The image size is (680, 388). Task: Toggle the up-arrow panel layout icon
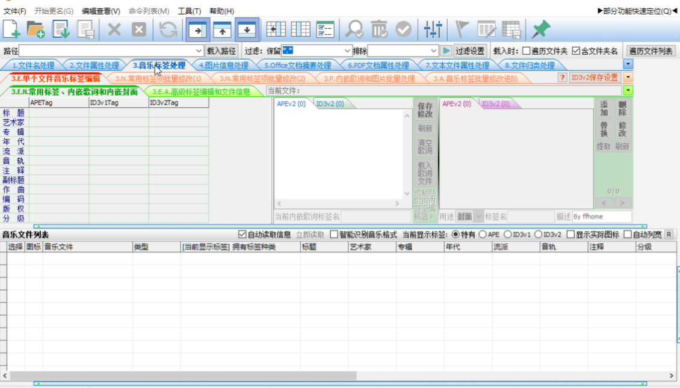tap(222, 29)
